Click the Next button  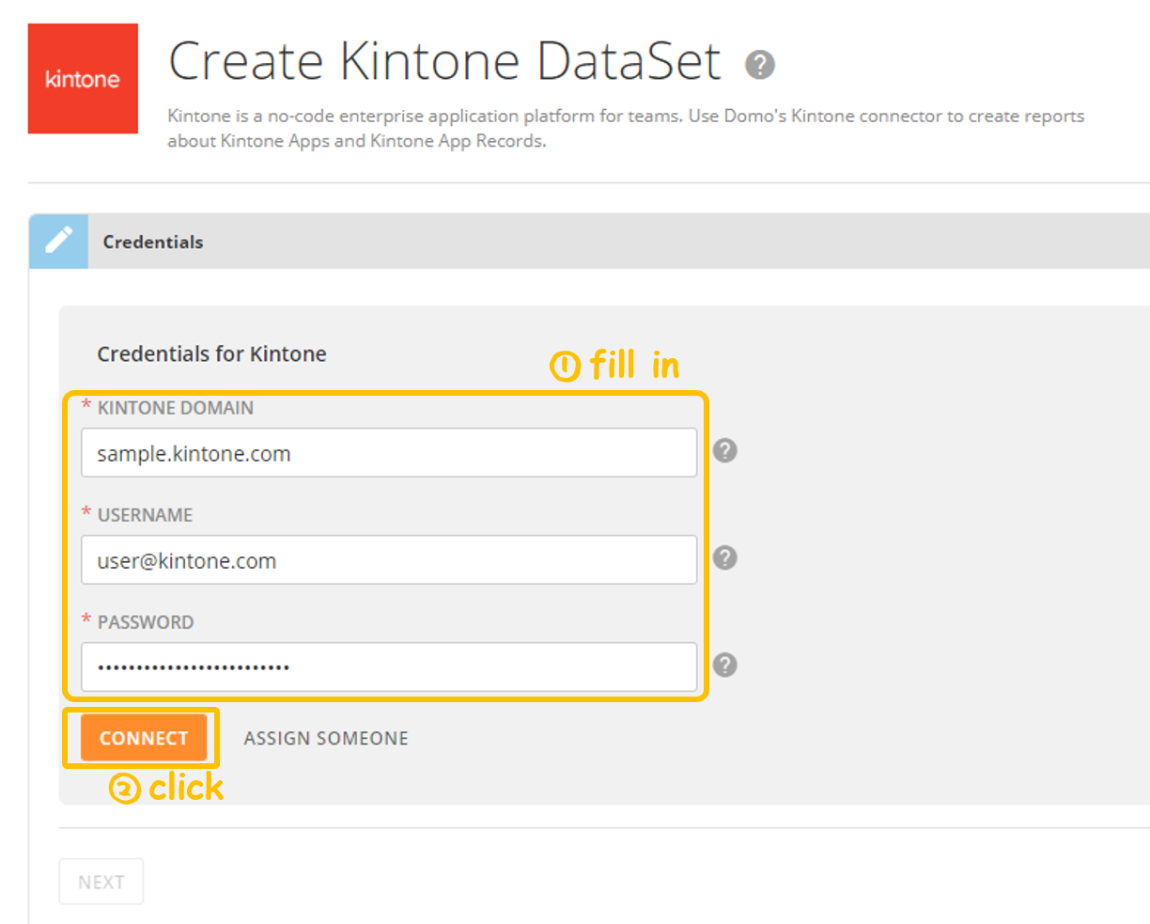pos(101,882)
